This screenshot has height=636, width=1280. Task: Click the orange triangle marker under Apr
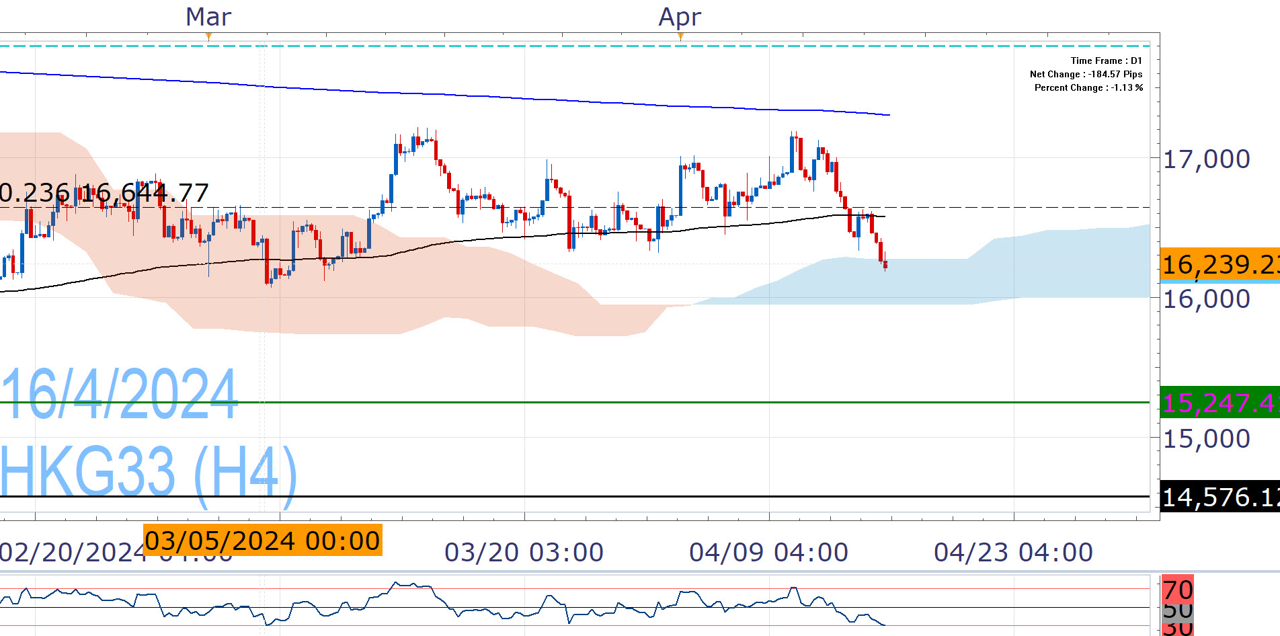(680, 37)
